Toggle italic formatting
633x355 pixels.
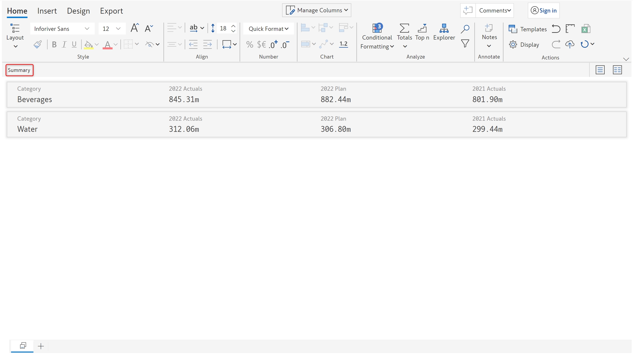[x=64, y=44]
